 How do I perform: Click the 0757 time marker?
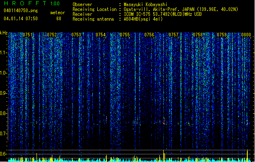[174, 35]
